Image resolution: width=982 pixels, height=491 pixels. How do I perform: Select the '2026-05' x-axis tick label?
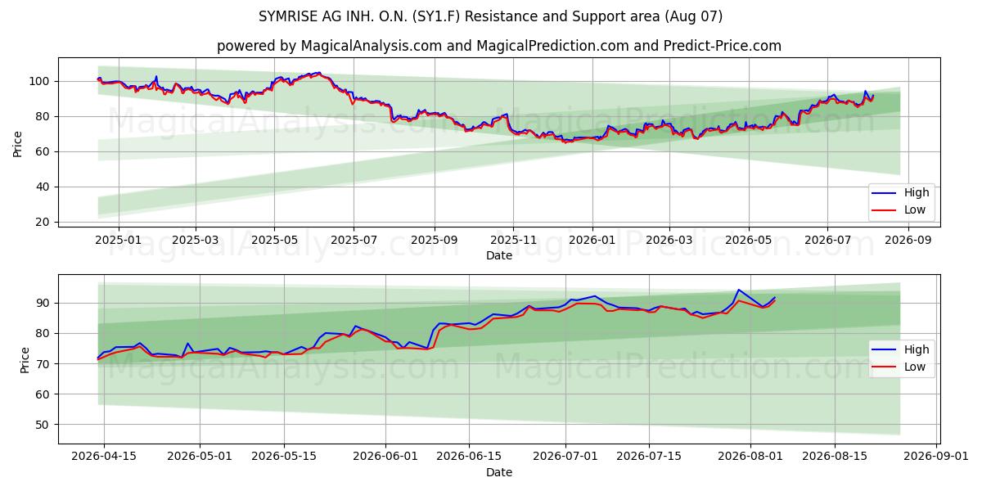748,240
